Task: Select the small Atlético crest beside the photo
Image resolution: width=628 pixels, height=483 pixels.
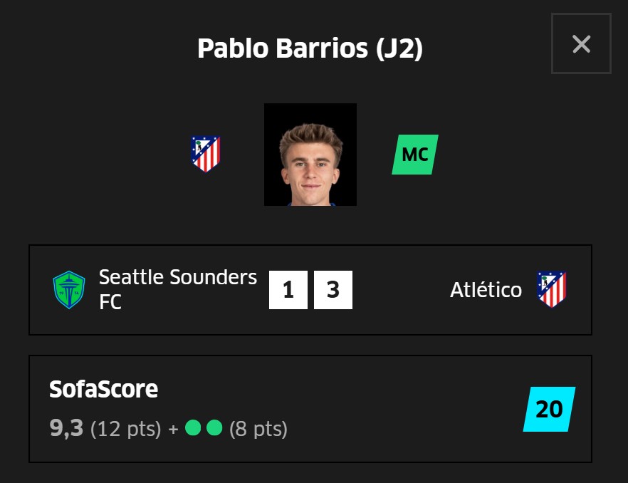Action: [206, 153]
